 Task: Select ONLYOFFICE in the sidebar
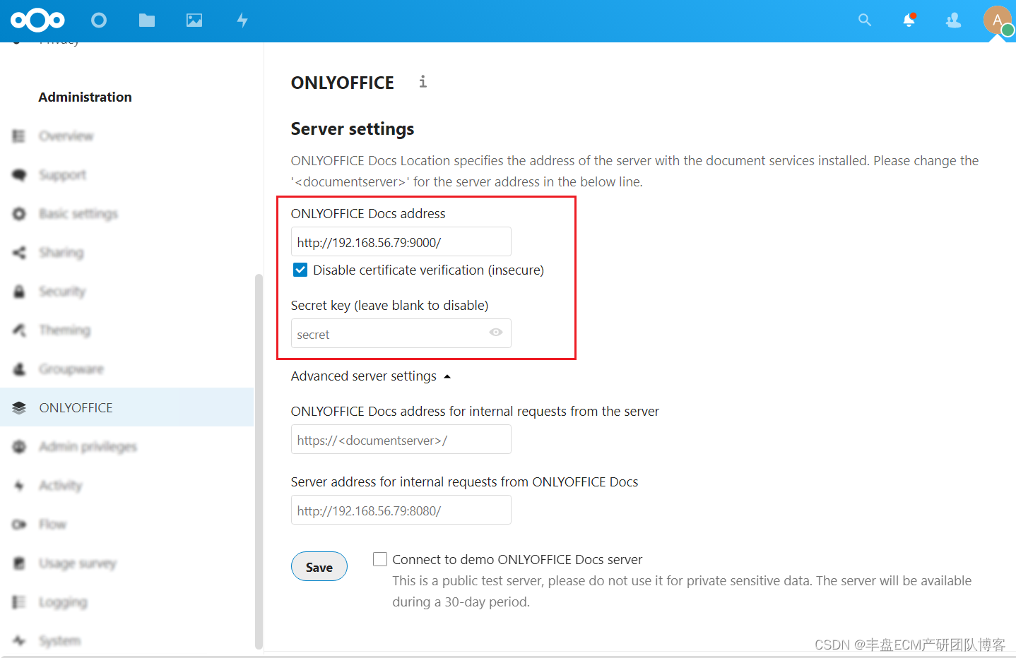click(127, 407)
